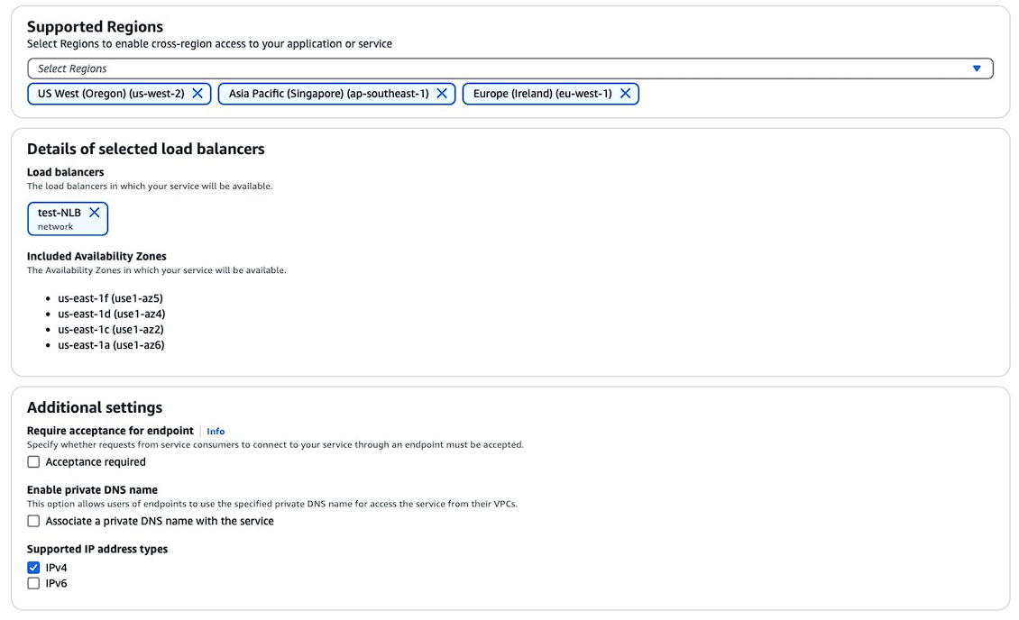Click the Supported Regions section heading
This screenshot has height=620, width=1019.
(95, 26)
